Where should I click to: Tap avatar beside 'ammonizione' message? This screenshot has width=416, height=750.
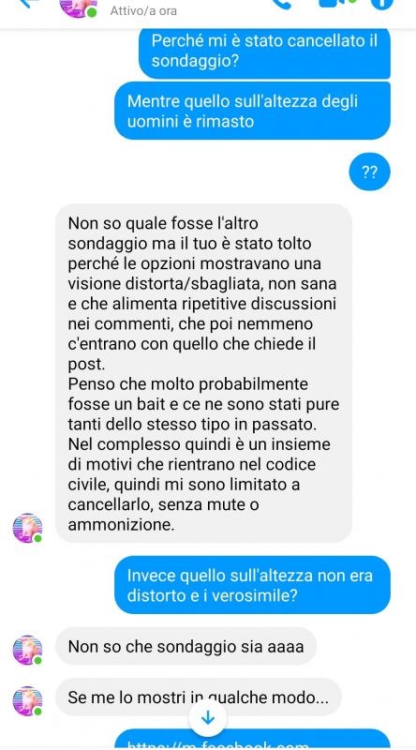coord(27,528)
